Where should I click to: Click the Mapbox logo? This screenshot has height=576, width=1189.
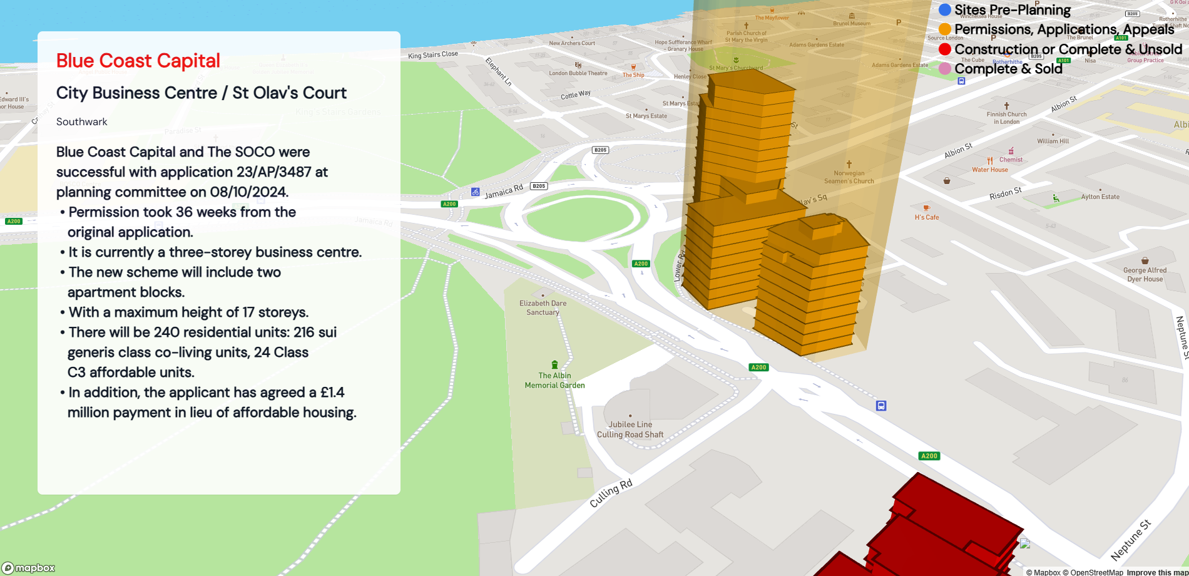(29, 568)
